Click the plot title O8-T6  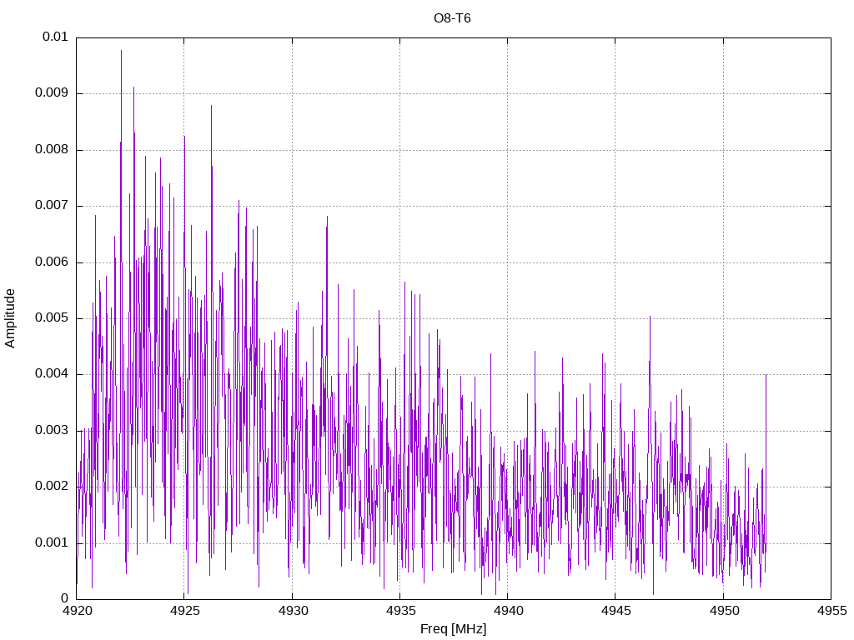[x=452, y=18]
